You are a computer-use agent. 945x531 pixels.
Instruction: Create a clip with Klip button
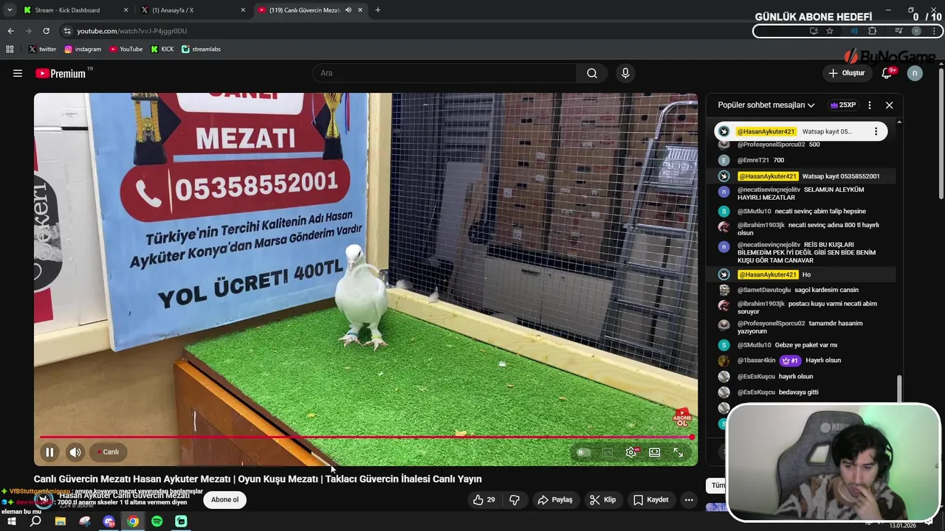(x=602, y=500)
